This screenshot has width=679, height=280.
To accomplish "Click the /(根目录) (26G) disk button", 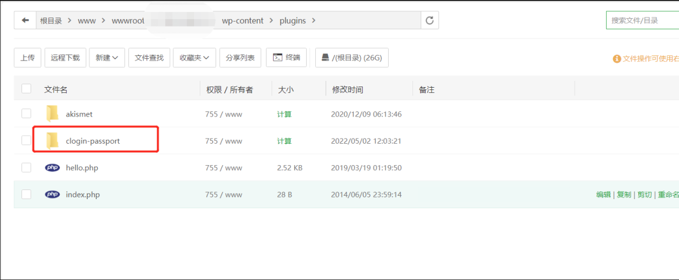I will [x=352, y=58].
